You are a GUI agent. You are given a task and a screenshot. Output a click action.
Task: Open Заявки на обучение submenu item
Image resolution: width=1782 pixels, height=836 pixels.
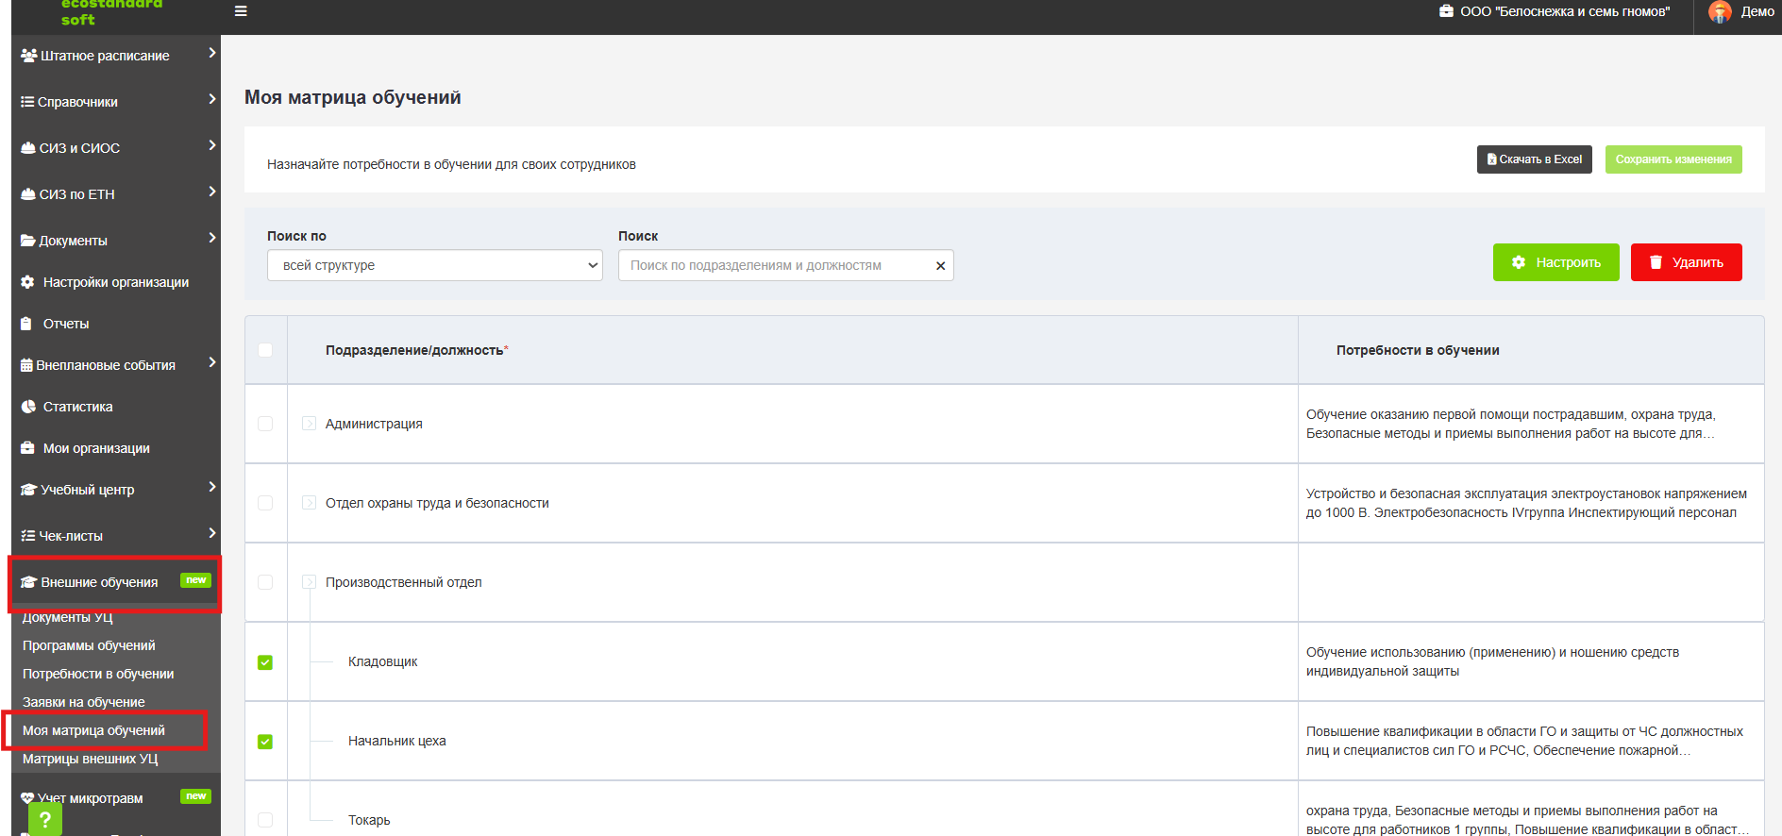coord(84,702)
